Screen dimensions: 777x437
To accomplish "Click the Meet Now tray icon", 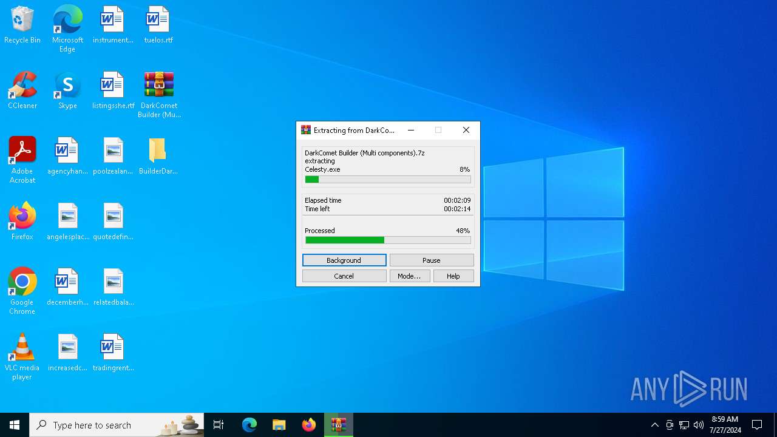I will (670, 425).
